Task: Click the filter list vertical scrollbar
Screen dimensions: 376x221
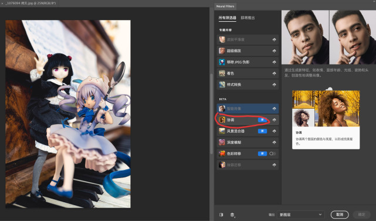Action: [x=211, y=114]
